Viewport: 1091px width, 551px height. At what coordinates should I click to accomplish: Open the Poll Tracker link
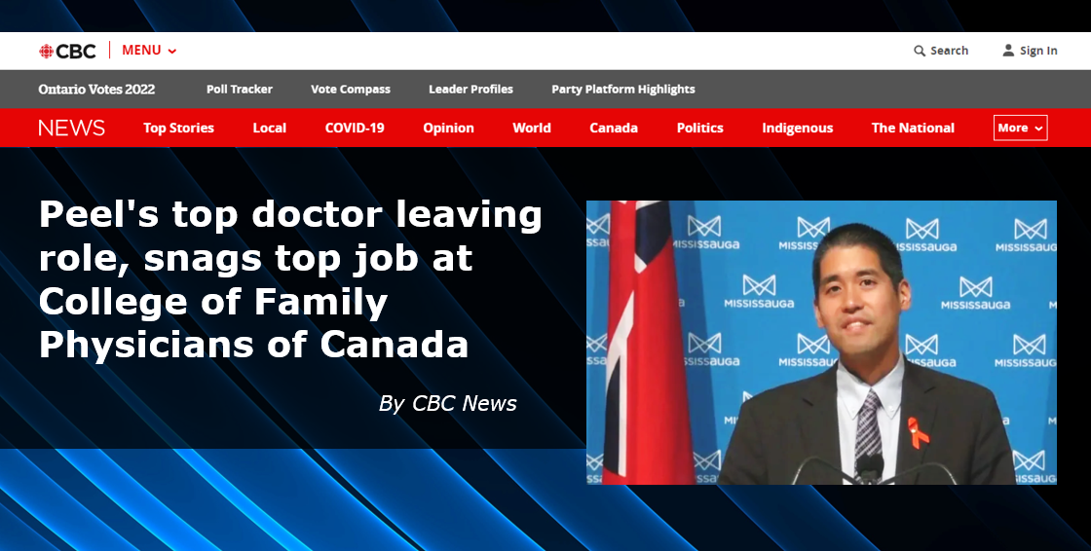point(240,89)
